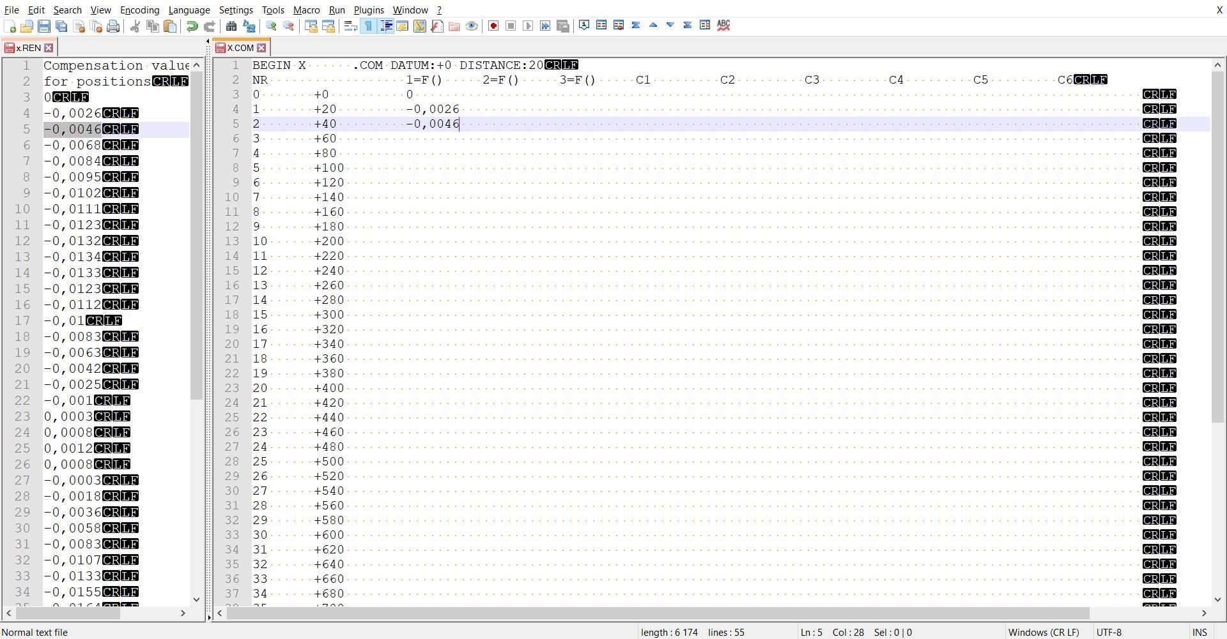Viewport: 1227px width, 639px height.
Task: Open the Settings menu
Action: coord(236,10)
